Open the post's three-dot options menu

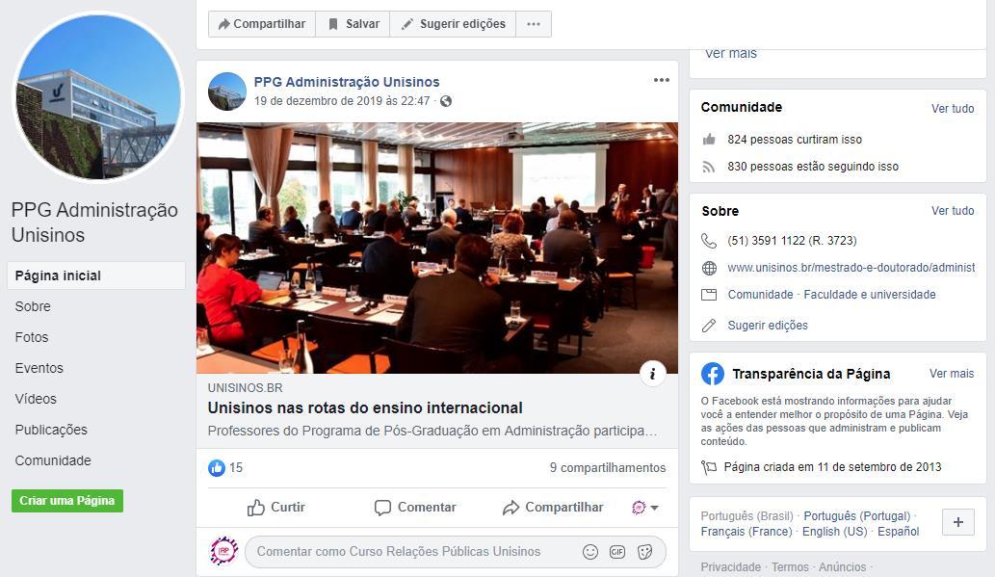click(661, 80)
